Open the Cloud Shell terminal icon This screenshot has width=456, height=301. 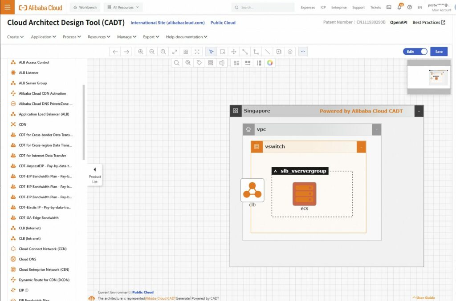pyautogui.click(x=389, y=7)
